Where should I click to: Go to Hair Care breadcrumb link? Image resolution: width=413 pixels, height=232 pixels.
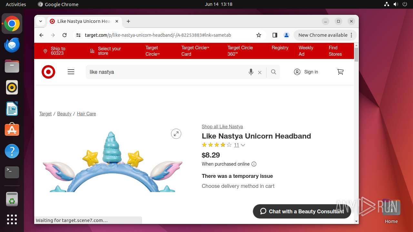click(86, 114)
